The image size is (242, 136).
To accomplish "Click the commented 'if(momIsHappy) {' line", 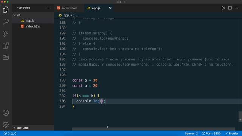I will 92,33.
